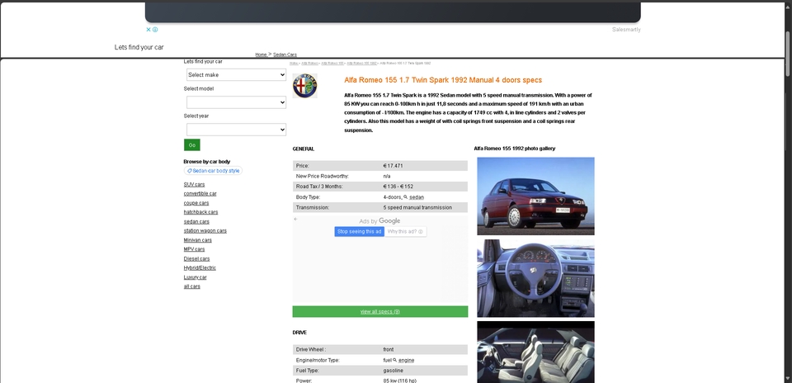
Task: Open the Alfa Romeo 155 breadcrumb link
Action: (332, 64)
